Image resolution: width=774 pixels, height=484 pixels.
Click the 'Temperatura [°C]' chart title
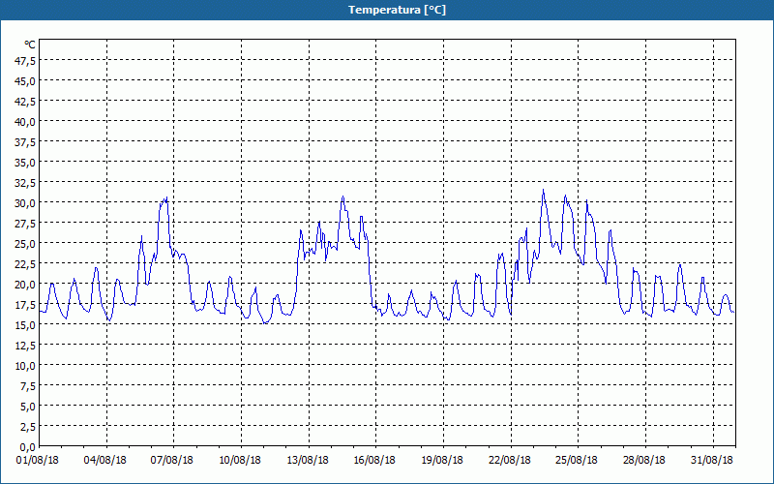397,10
